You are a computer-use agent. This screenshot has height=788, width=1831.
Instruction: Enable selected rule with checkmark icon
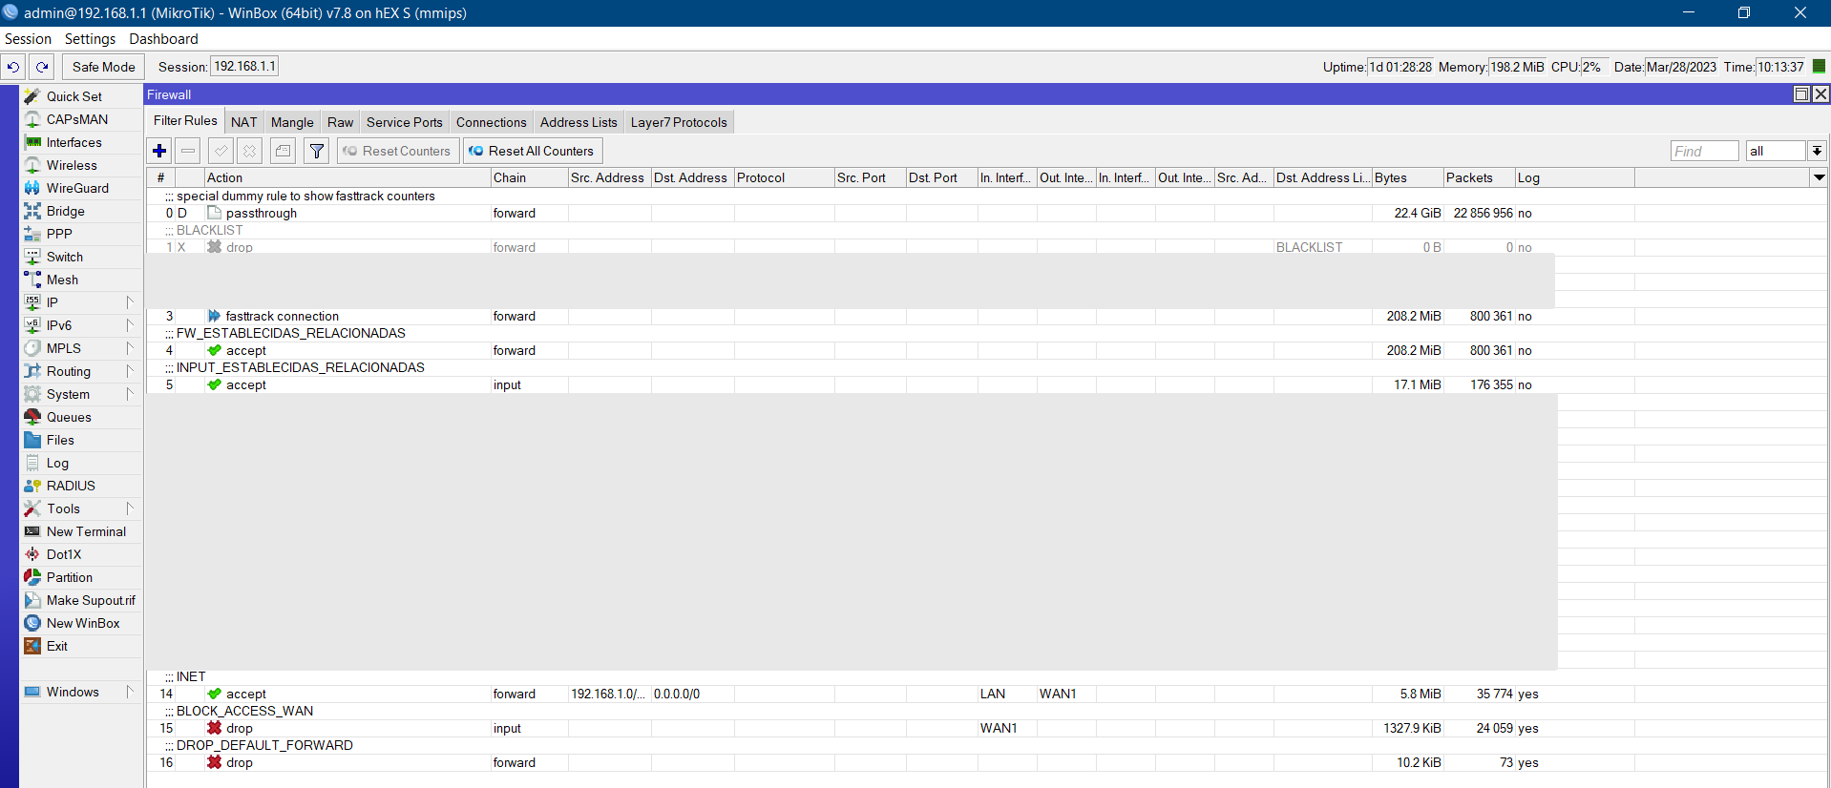[221, 151]
